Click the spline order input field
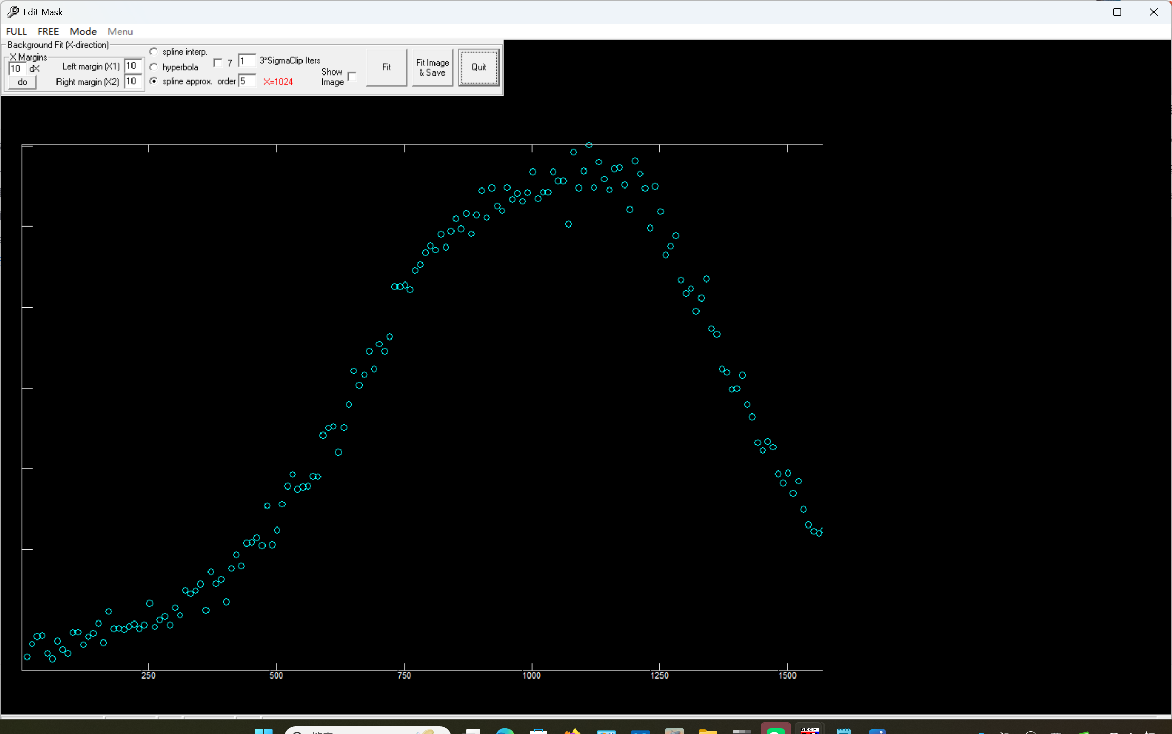This screenshot has height=734, width=1172. (x=247, y=81)
